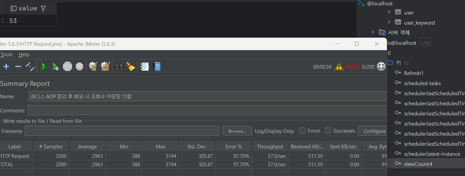Screen dimensions: 465x176
Task: Click the key icon beside Refresh1
Action: (x=398, y=73)
